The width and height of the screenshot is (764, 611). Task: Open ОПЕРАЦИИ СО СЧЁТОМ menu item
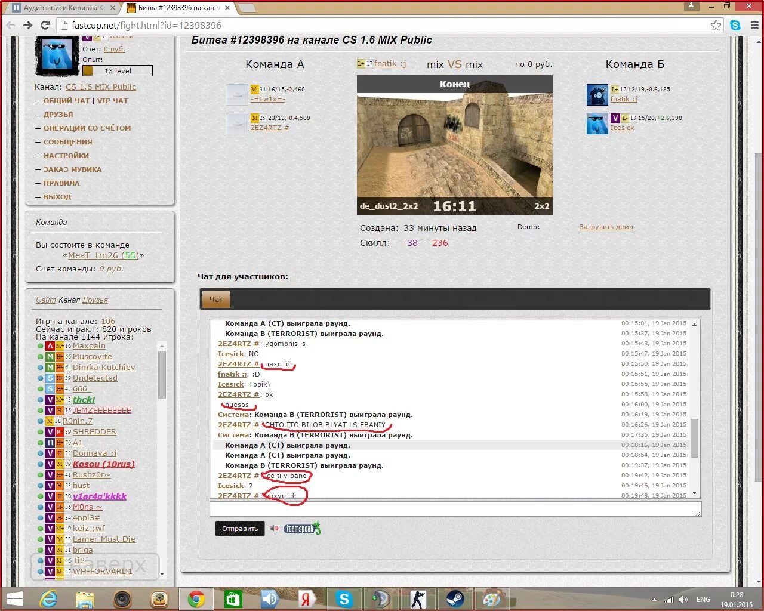pos(87,128)
